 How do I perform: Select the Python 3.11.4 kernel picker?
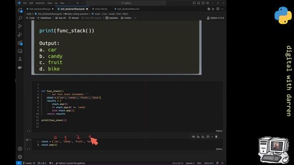[215, 18]
